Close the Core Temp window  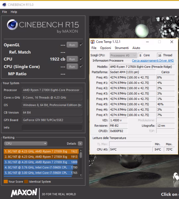172,42
